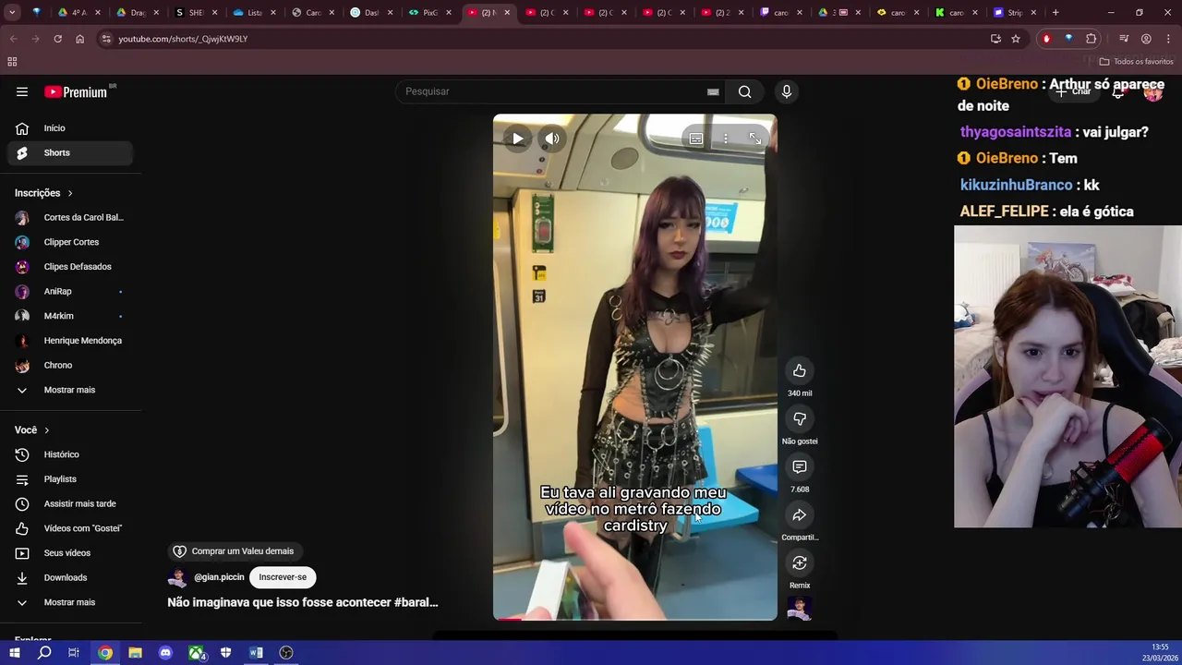Open the sound thumbnail below Remix
The image size is (1182, 665).
[x=800, y=609]
